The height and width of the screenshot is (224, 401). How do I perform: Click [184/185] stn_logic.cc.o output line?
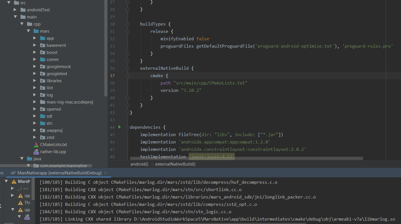click(x=135, y=212)
